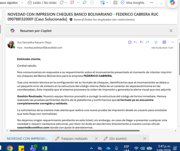Open the tag categories dropdown arrow

66,3
